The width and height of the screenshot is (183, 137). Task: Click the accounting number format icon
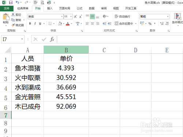point(142,23)
